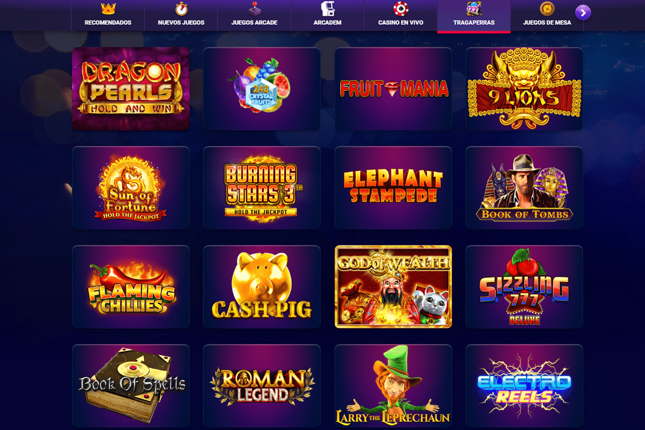Screen dimensions: 645x430
Task: Select the 9 Lions slot thumbnail
Action: pos(524,89)
